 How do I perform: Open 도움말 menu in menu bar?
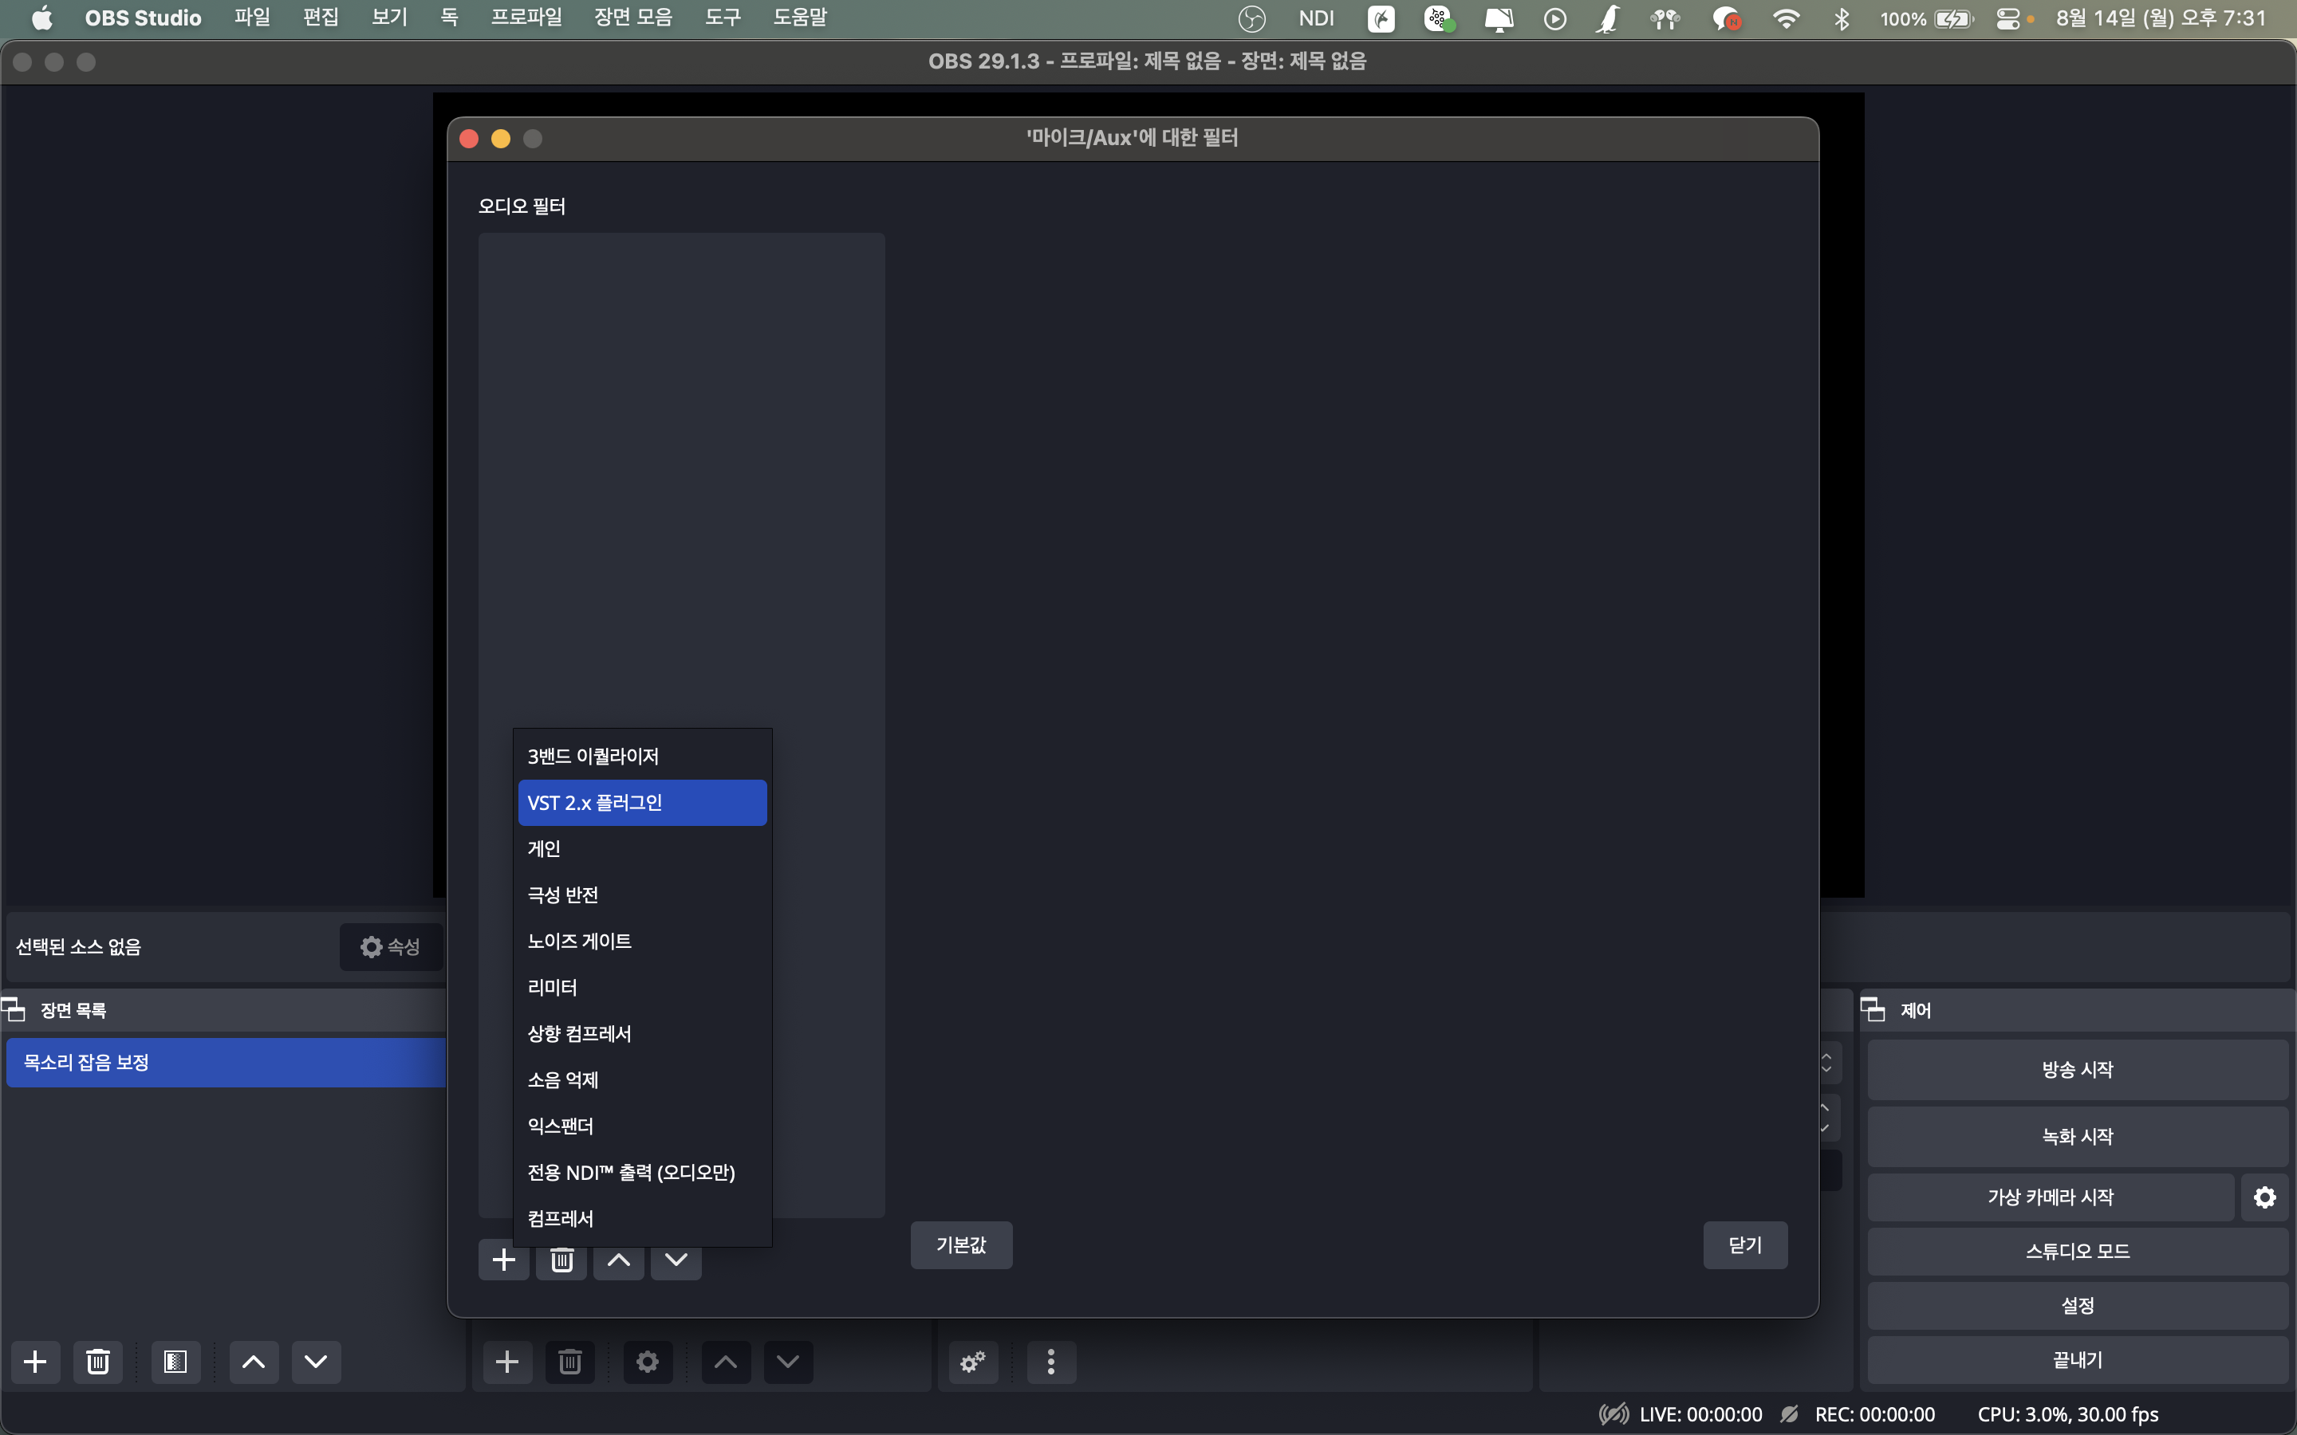point(800,18)
